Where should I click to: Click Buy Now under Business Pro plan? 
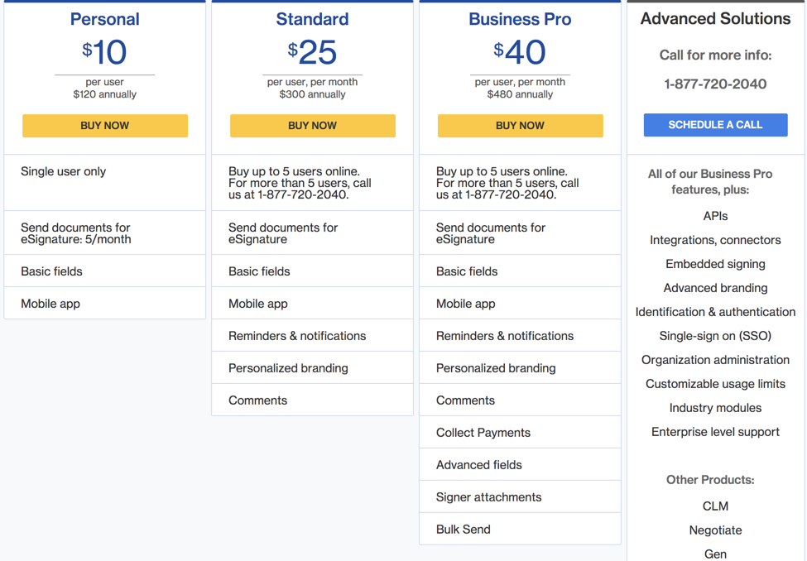pyautogui.click(x=521, y=126)
